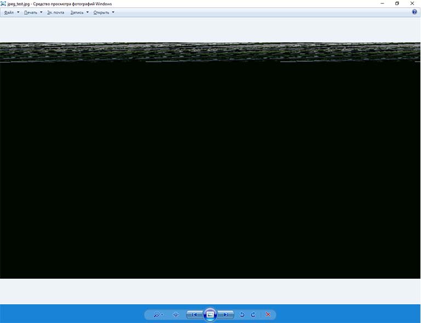Click the Эл. почта button
This screenshot has height=323, width=421.
pos(55,12)
